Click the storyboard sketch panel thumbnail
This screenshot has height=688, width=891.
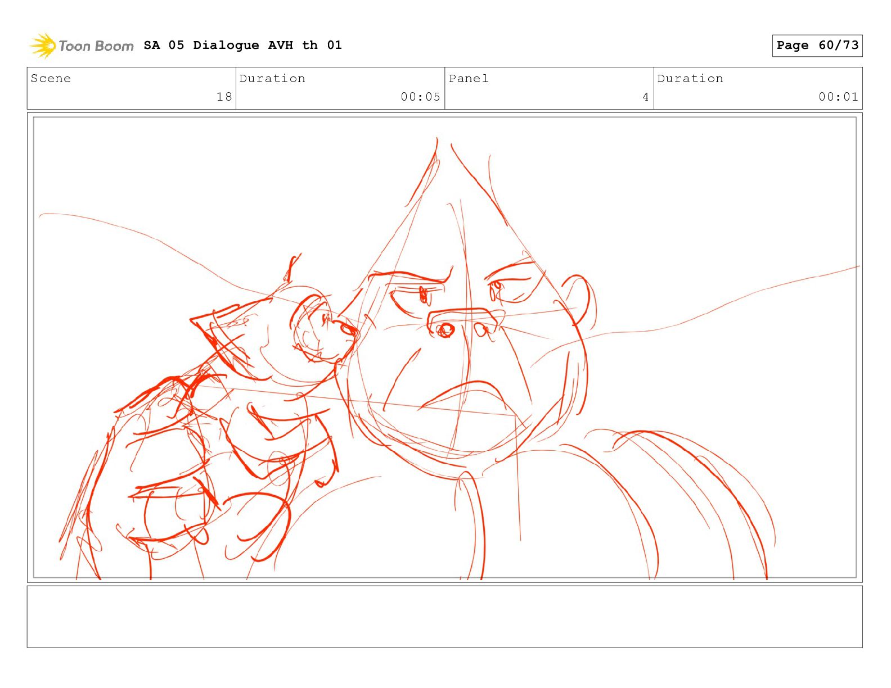(445, 347)
